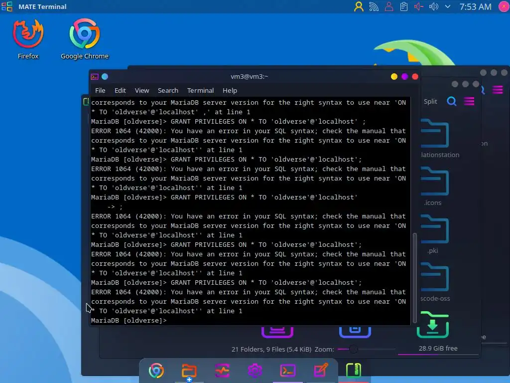Open archive manager green dock icon
510x383 pixels.
(x=354, y=371)
